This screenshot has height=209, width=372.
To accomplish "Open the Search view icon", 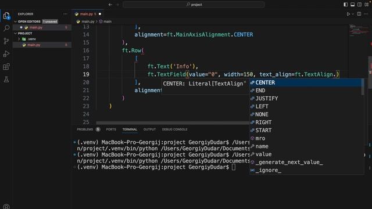I will click(x=6, y=28).
